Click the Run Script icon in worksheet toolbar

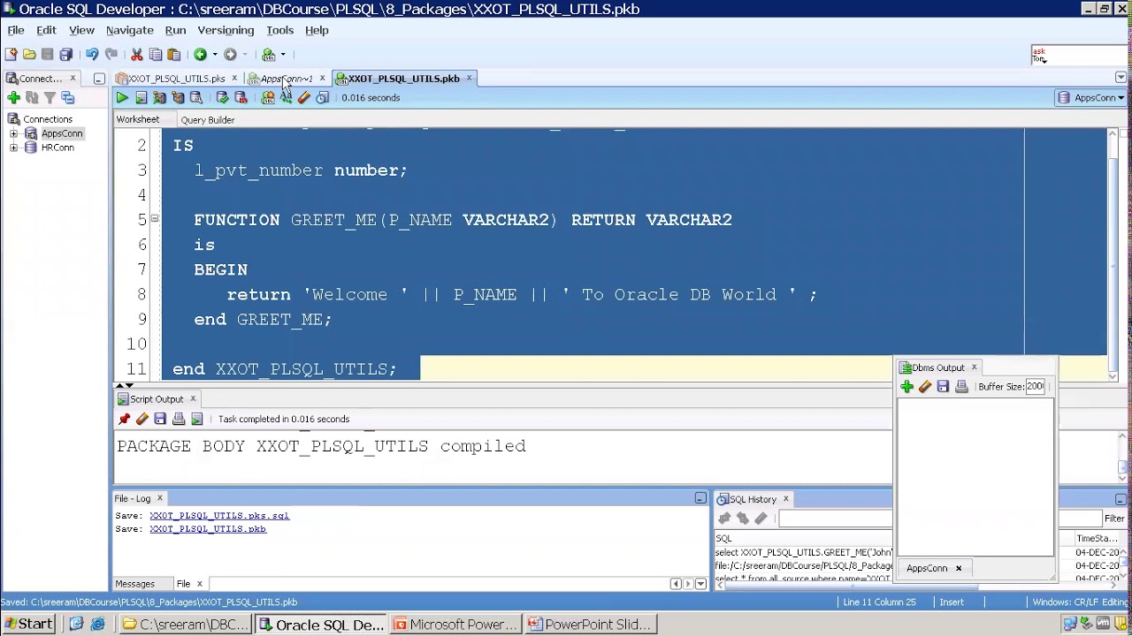coord(141,98)
